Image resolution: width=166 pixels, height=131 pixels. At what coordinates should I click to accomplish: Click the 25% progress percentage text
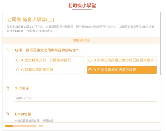click(x=41, y=126)
